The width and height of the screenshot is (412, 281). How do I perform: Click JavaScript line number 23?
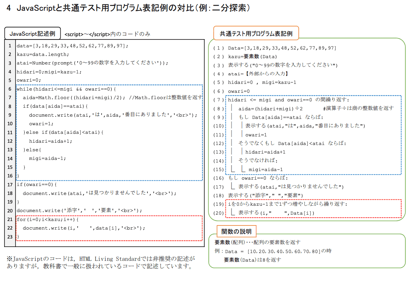pyautogui.click(x=10, y=237)
